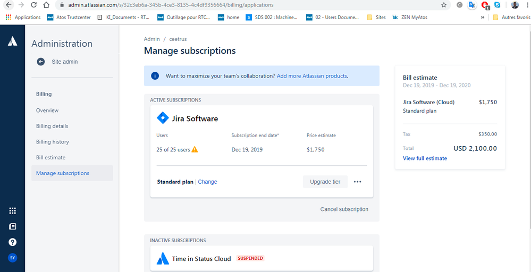Open the help question mark icon
Image resolution: width=531 pixels, height=272 pixels.
13,242
